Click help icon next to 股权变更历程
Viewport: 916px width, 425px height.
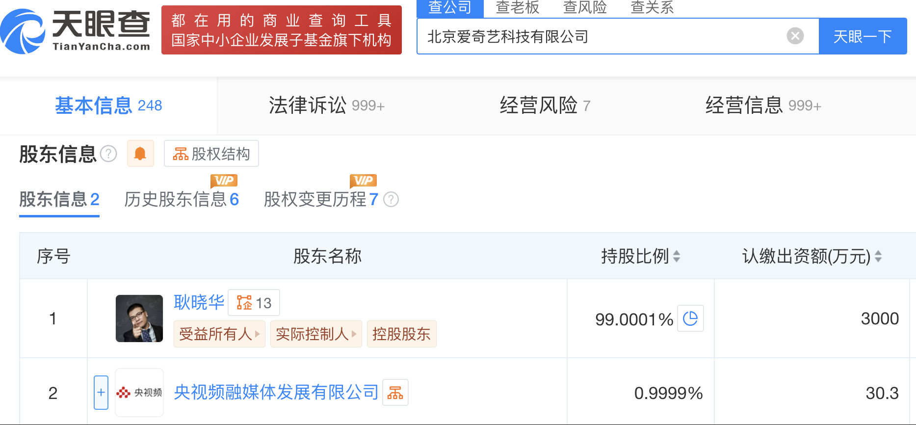(x=391, y=200)
